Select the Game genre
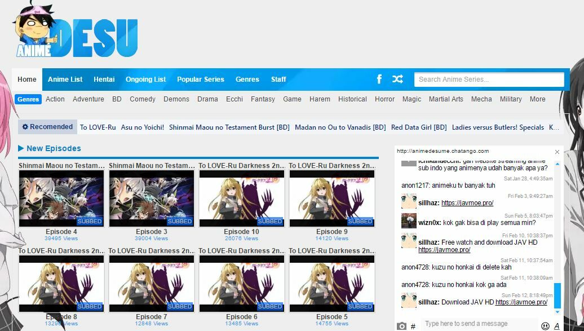 click(x=293, y=99)
